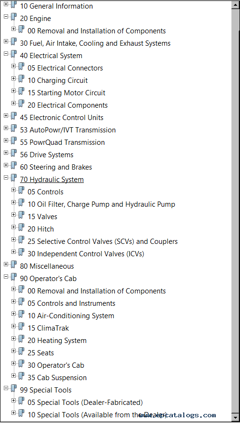This screenshot has width=240, height=423.
Task: Expand the 10 General Information node
Action: pos(6,4)
